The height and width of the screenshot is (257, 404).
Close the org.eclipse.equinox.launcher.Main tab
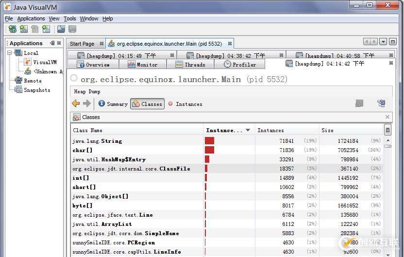(230, 44)
